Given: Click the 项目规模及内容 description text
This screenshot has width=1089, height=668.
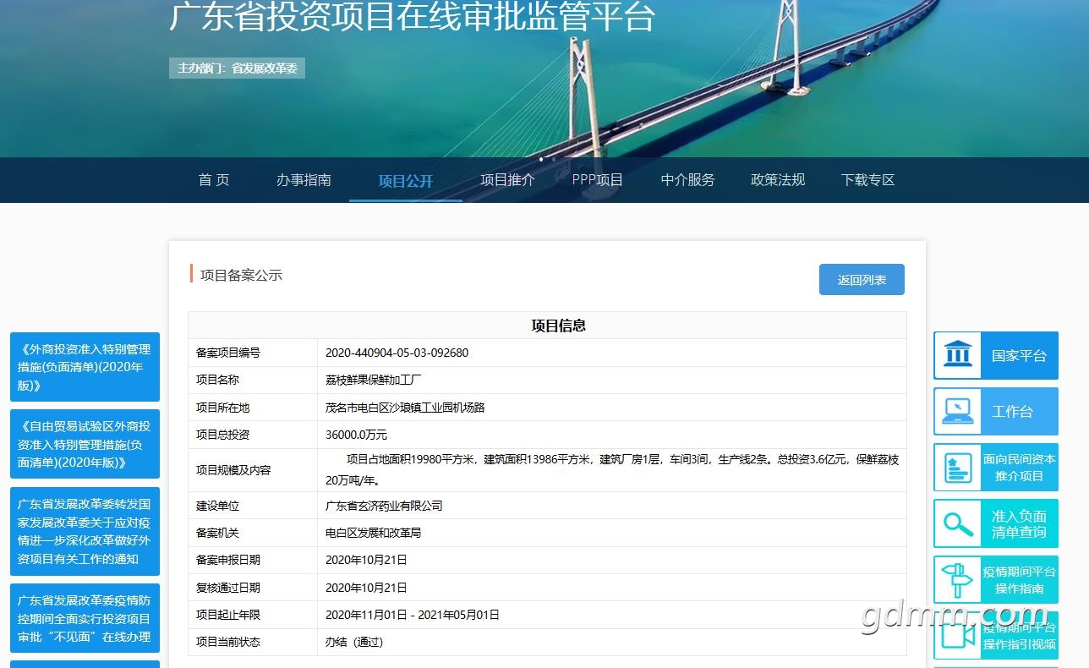Looking at the screenshot, I should 611,470.
